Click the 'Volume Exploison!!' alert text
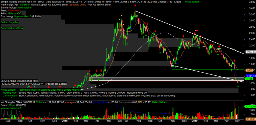Image resolution: width=256 pixels, height=125 pixels. point(11,108)
